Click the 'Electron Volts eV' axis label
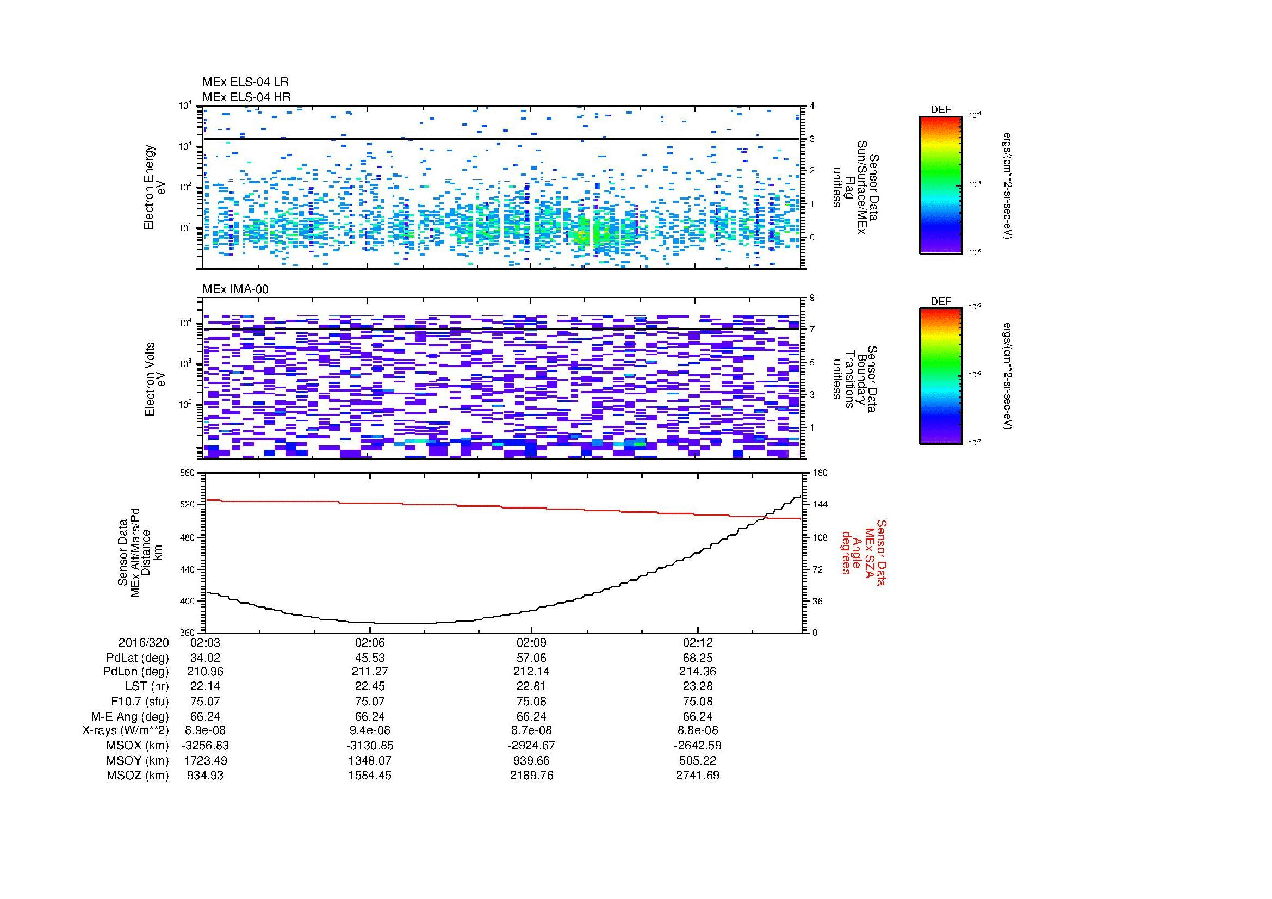The height and width of the screenshot is (899, 1272). pyautogui.click(x=154, y=379)
